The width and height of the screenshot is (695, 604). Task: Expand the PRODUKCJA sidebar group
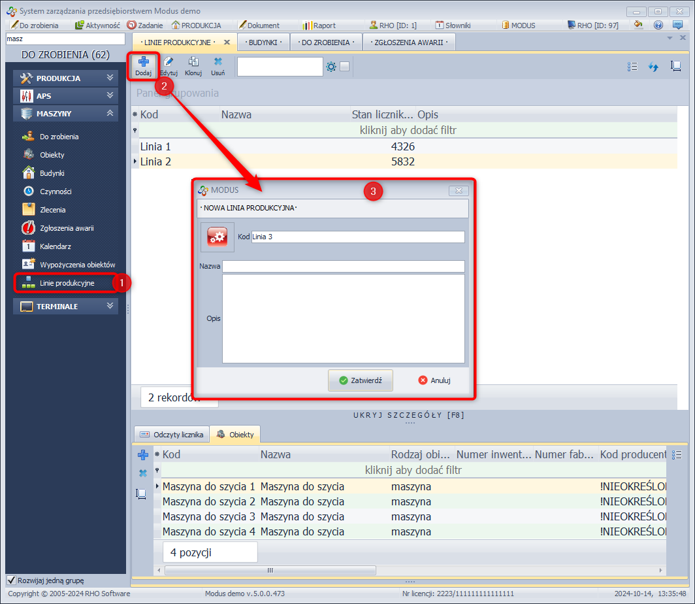point(65,78)
